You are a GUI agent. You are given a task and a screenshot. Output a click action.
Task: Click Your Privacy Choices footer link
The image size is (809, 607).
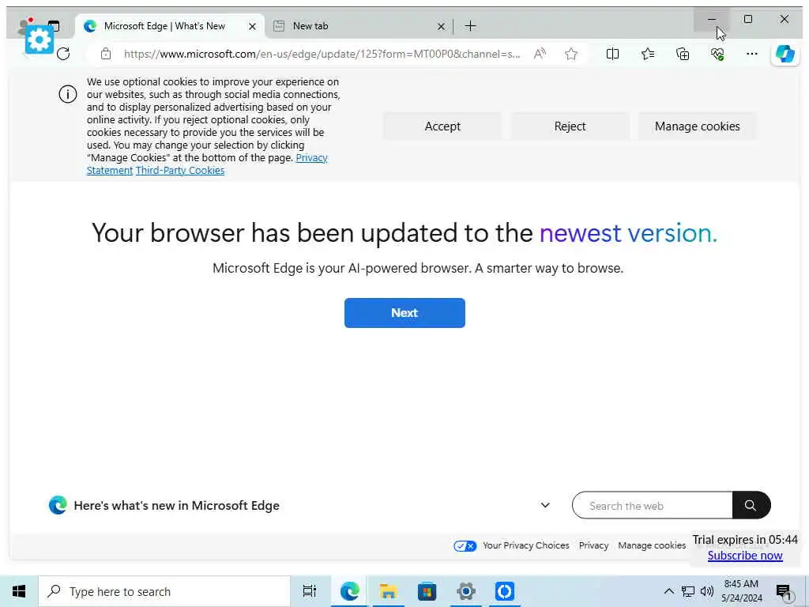click(525, 545)
